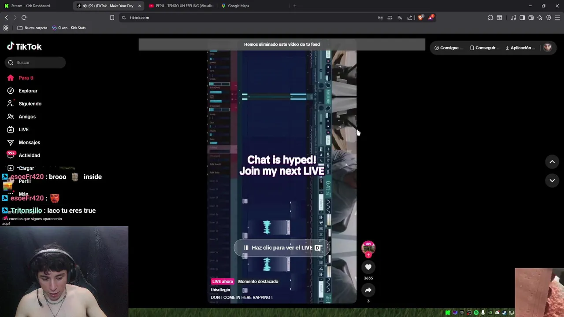Click the TikTok logo
Viewport: 564px width, 317px height.
click(24, 46)
